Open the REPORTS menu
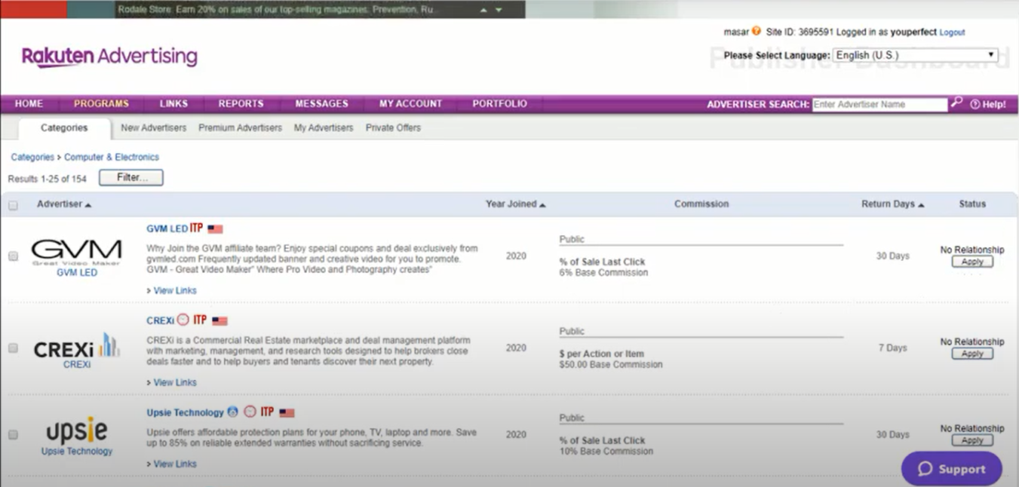Image resolution: width=1019 pixels, height=487 pixels. coord(241,104)
